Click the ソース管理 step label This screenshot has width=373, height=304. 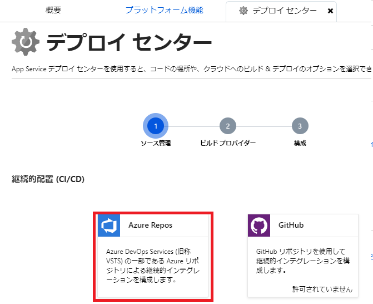[156, 143]
